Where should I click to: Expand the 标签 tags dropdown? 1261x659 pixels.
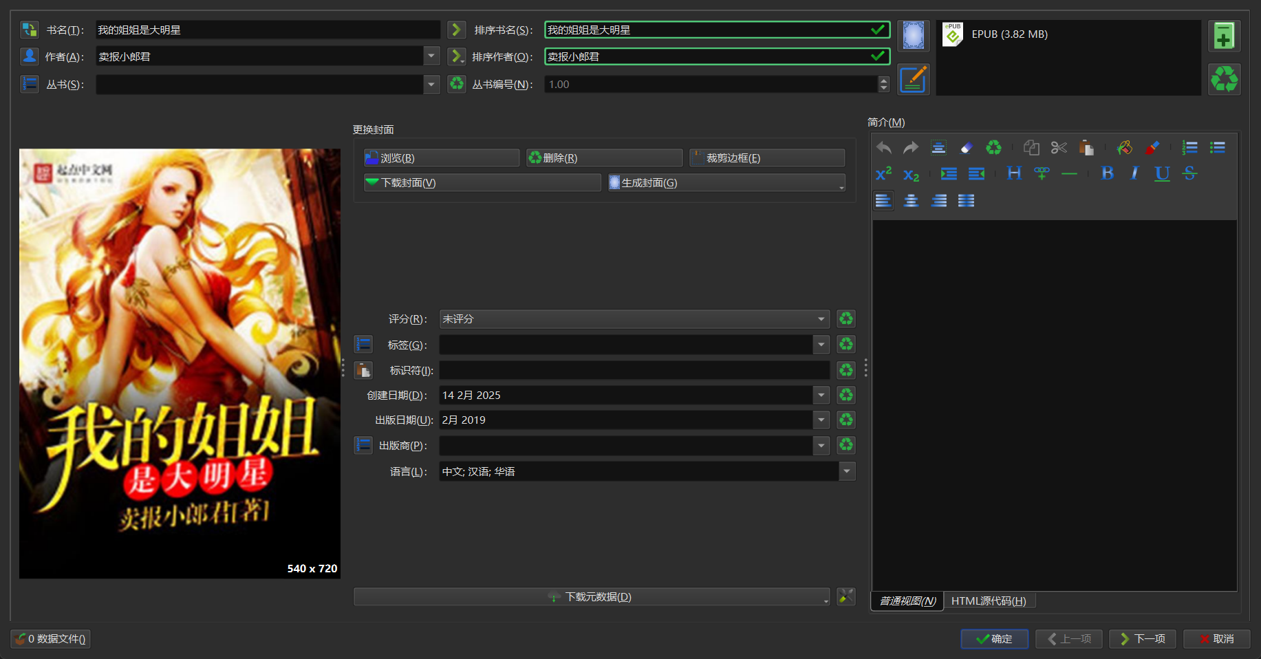point(821,345)
